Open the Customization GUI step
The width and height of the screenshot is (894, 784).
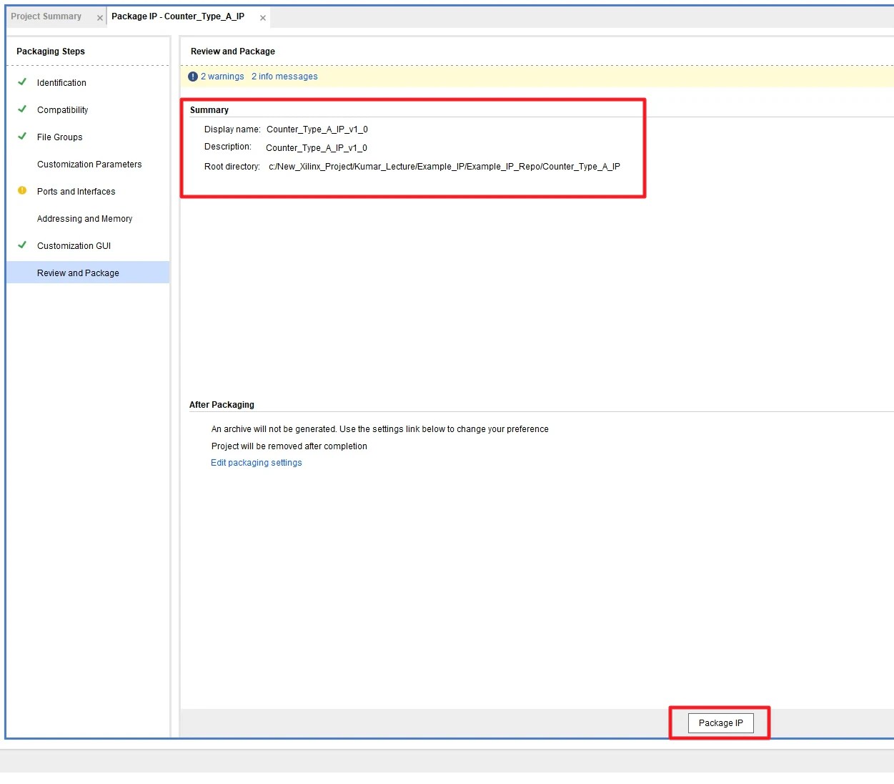(x=74, y=246)
